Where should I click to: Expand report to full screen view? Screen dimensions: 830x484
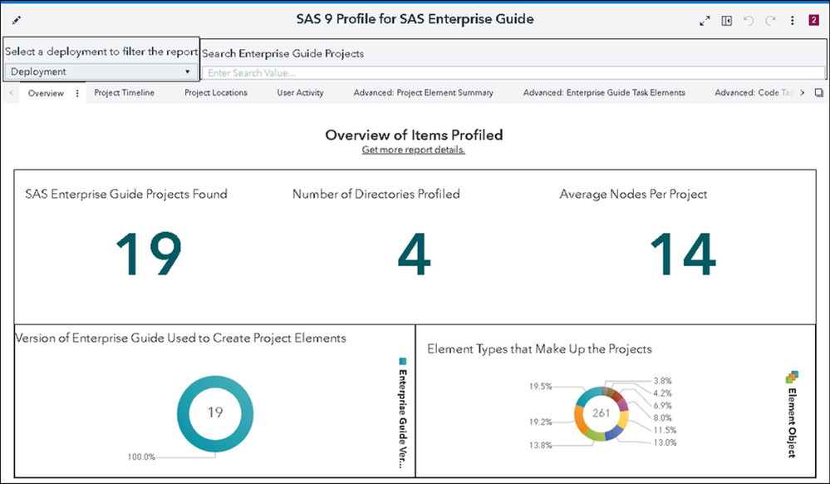point(705,21)
